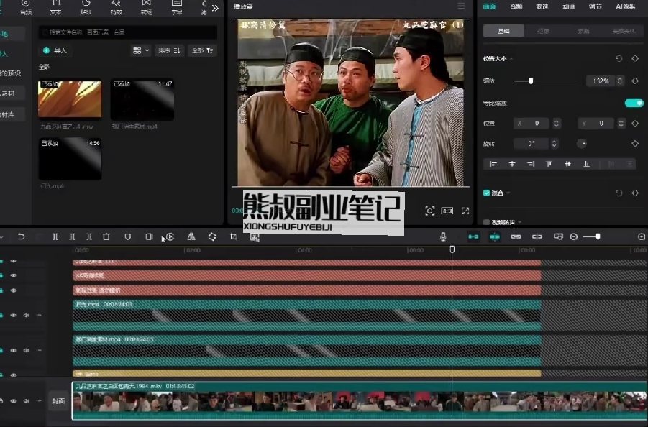
Task: Align the clip to the left
Action: (x=493, y=164)
